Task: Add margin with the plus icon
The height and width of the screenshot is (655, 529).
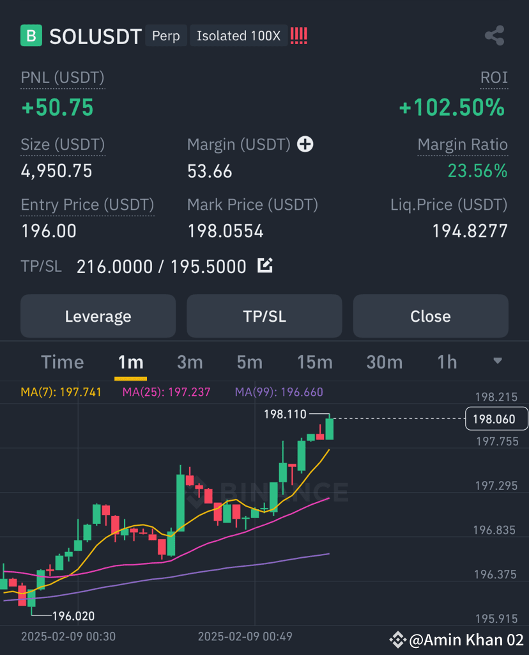Action: pyautogui.click(x=305, y=144)
